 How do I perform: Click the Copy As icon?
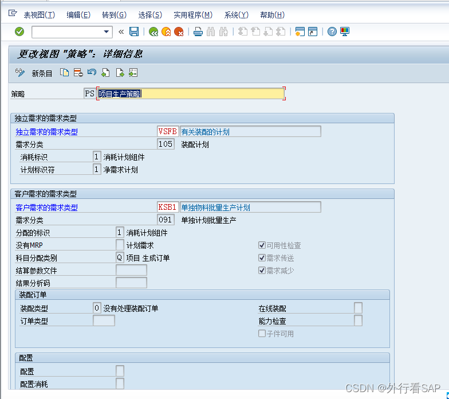pyautogui.click(x=64, y=73)
